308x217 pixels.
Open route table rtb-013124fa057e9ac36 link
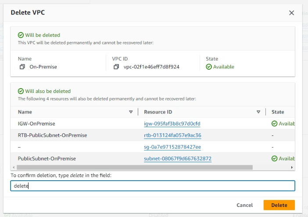click(x=172, y=135)
